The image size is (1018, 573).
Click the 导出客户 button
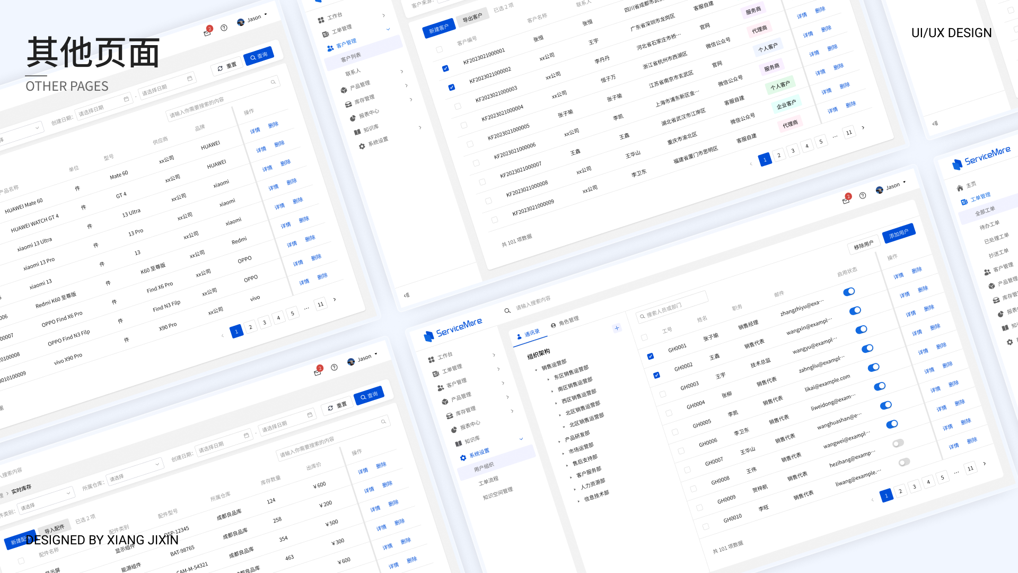coord(472,18)
